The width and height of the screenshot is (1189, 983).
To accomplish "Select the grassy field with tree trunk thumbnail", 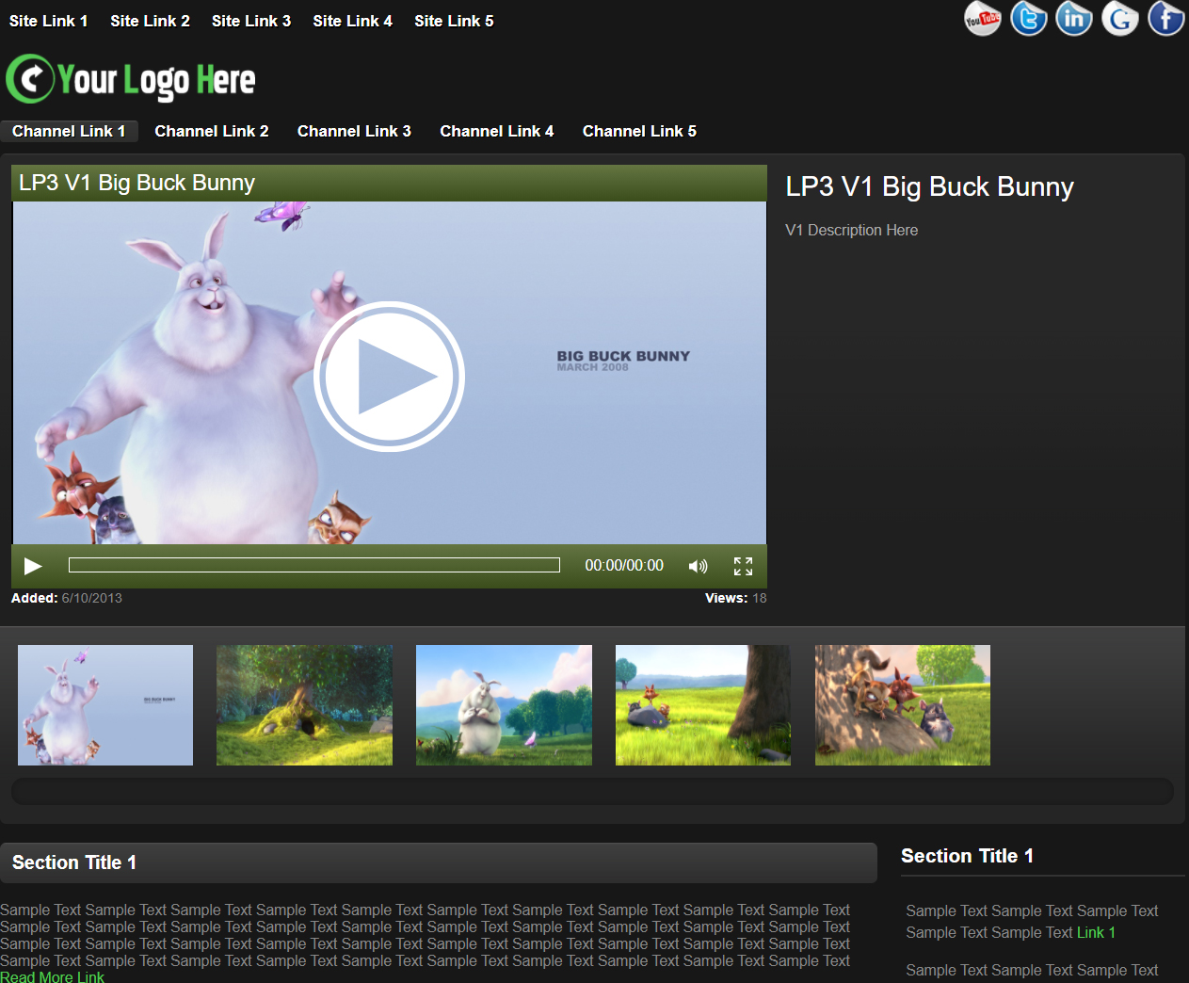I will coord(703,705).
